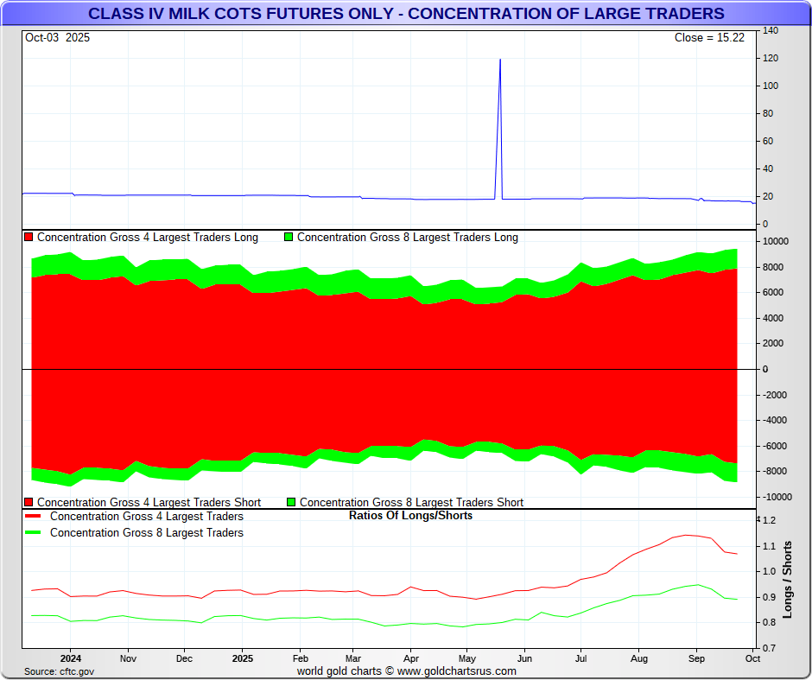Click the red swatch beside '4 Largest Traders Short'
Image resolution: width=812 pixels, height=680 pixels.
[x=29, y=502]
